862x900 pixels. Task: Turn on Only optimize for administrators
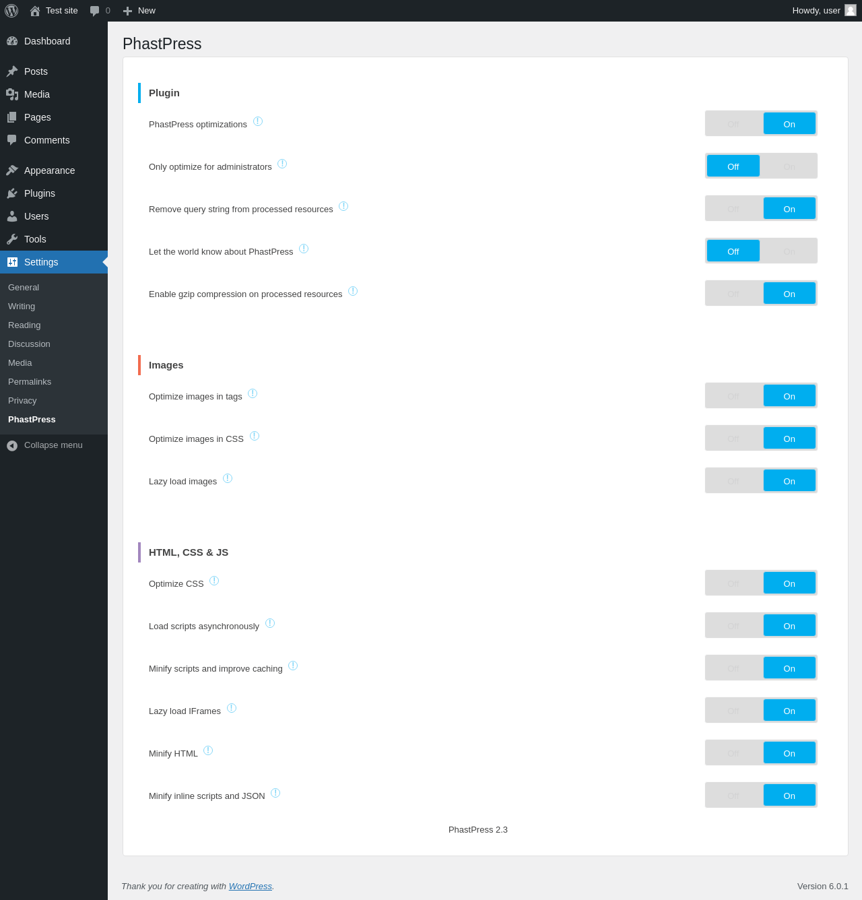(x=789, y=166)
